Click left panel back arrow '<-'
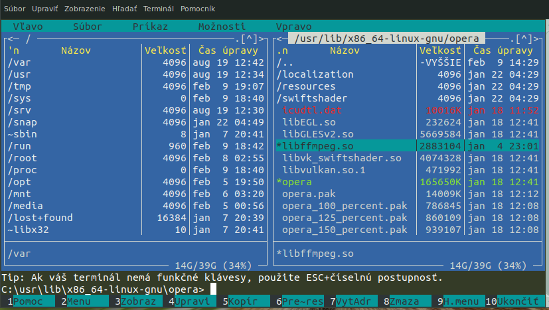549x310 pixels. pos(13,39)
